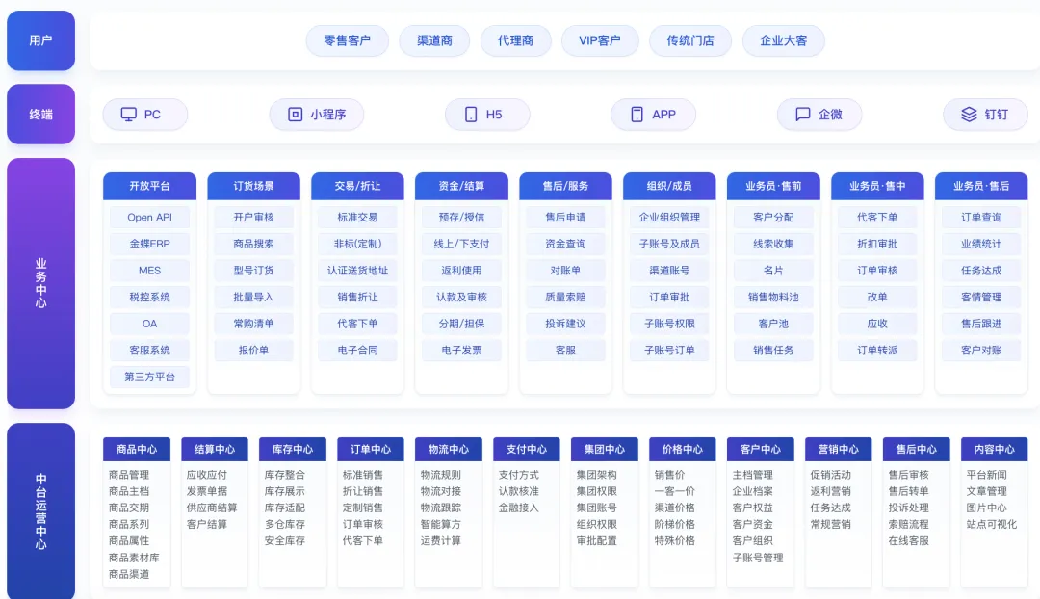1040x599 pixels.
Task: Click the 电子合同 item
Action: pyautogui.click(x=357, y=350)
